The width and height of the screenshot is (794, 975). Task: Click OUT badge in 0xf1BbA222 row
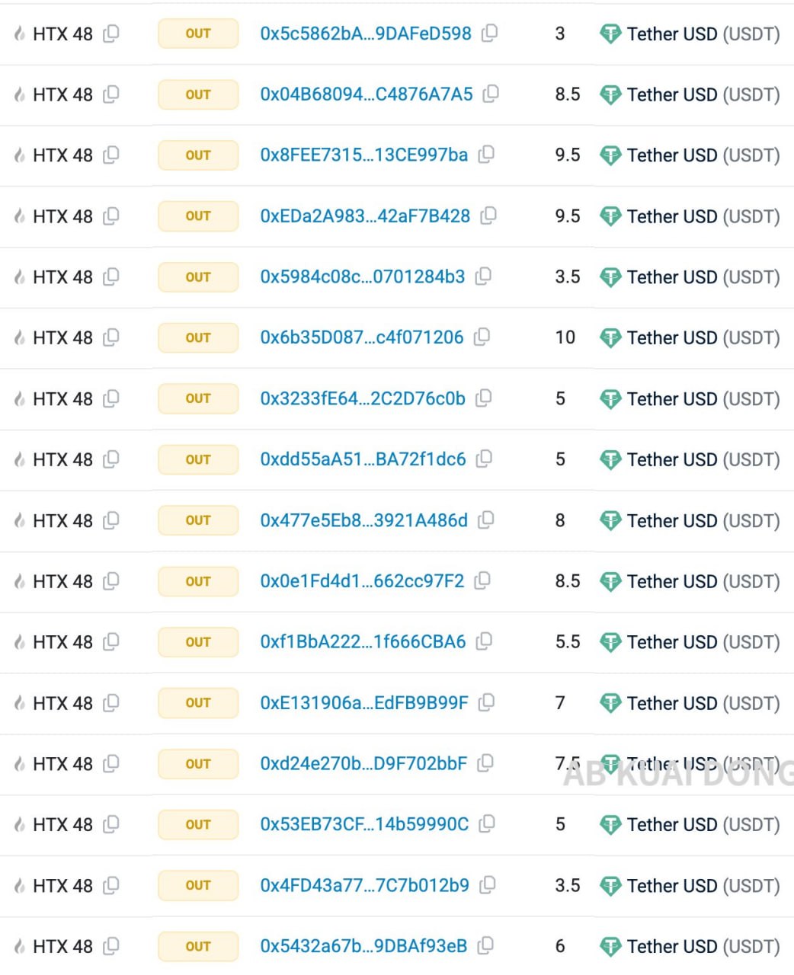pyautogui.click(x=198, y=642)
